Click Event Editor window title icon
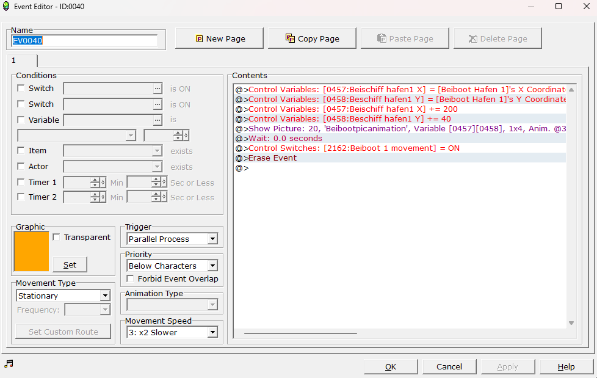 coord(7,7)
